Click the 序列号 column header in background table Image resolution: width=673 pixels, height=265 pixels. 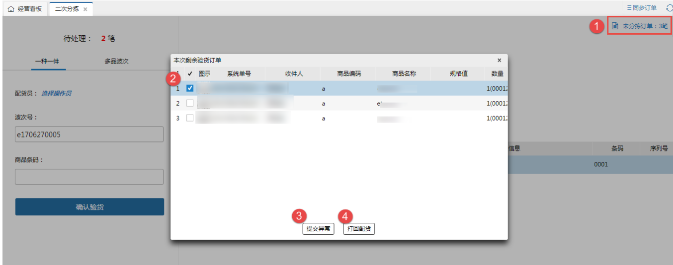659,148
